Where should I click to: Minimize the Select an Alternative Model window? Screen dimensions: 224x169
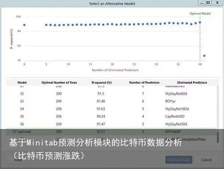point(201,3)
